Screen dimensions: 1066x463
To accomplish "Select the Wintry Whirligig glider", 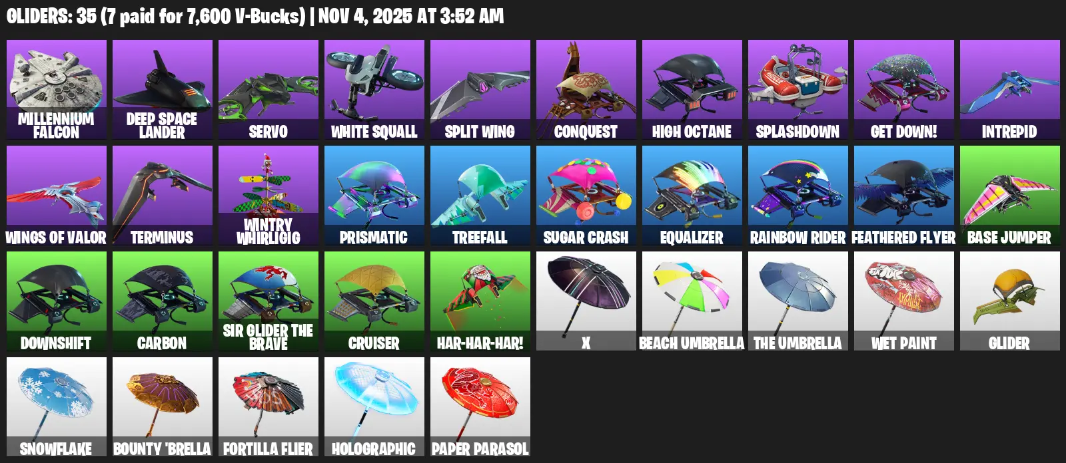I will click(268, 196).
